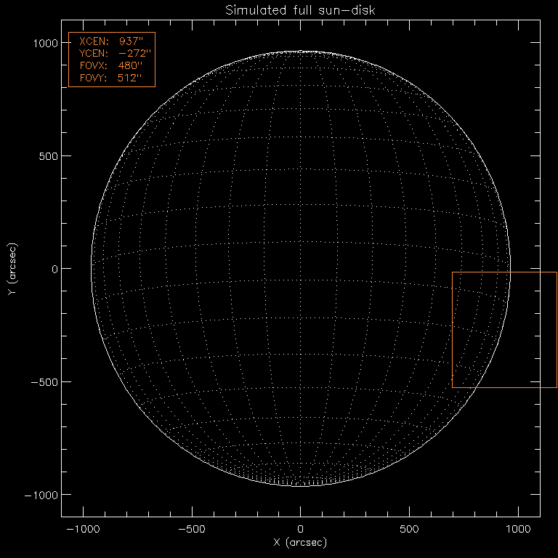558x558 pixels.
Task: Pick the 0 tick label on the X axis
Action: 301,528
